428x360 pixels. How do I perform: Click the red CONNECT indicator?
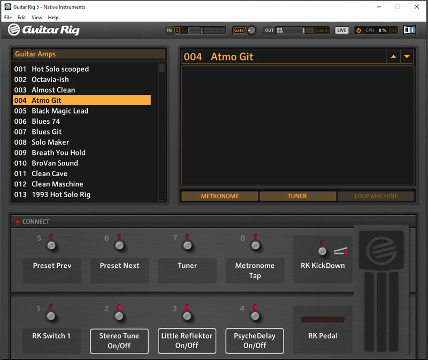[x=17, y=222]
